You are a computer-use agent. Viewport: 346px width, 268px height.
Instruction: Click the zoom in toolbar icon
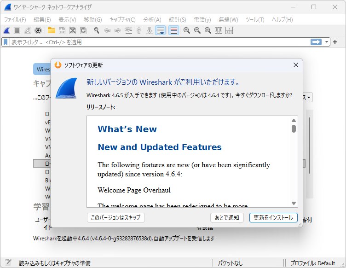pos(187,30)
